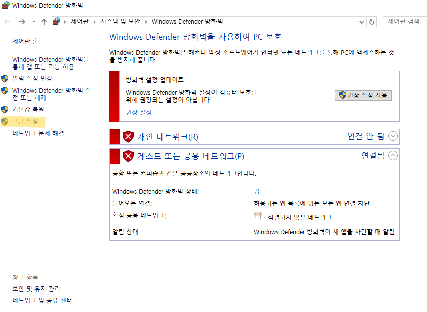427x312 pixels.
Task: Open 고급 설정 link
Action: pos(25,121)
